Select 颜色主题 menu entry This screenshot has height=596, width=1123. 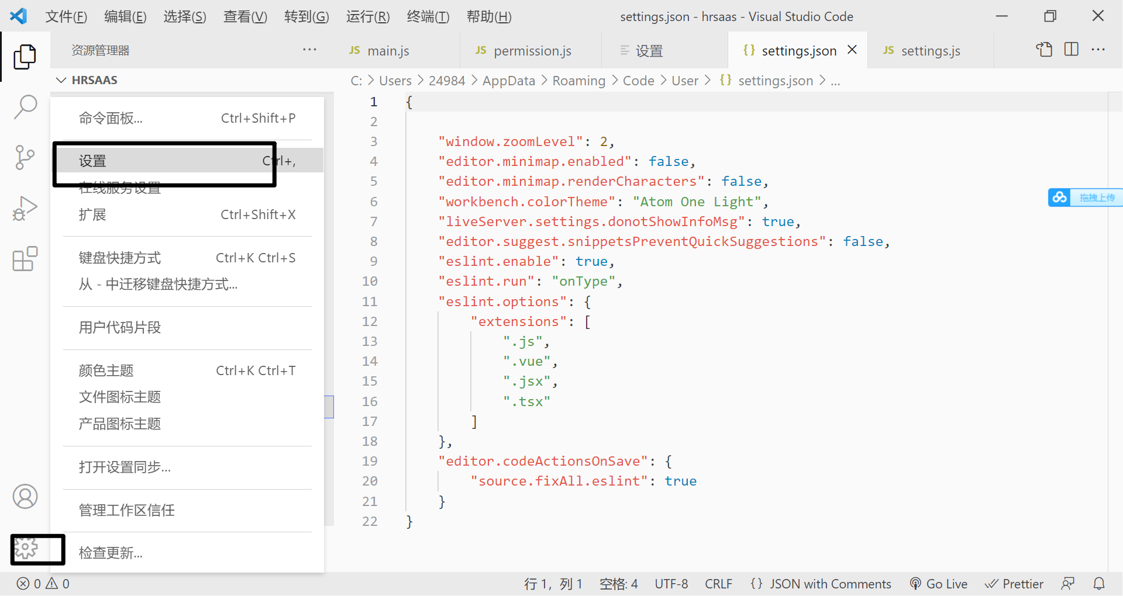coord(187,370)
